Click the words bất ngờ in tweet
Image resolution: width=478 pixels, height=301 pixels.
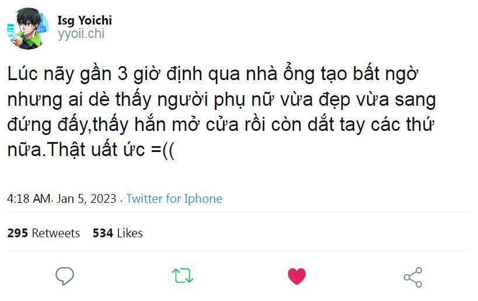pyautogui.click(x=385, y=75)
